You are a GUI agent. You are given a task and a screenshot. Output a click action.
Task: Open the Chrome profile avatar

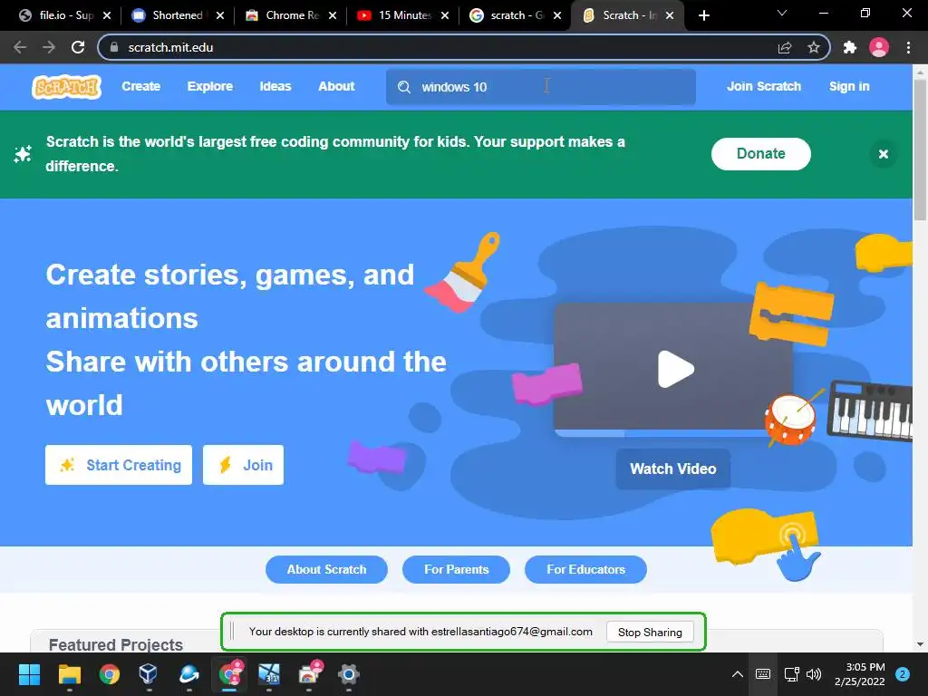click(x=879, y=47)
